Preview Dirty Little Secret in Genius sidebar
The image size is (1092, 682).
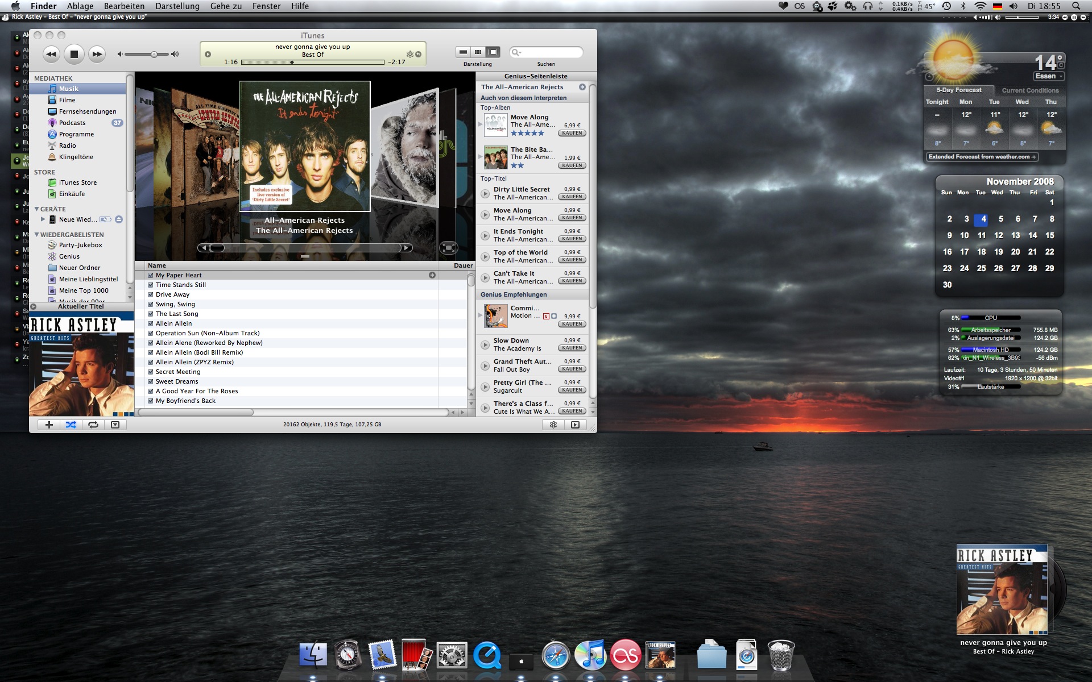485,194
